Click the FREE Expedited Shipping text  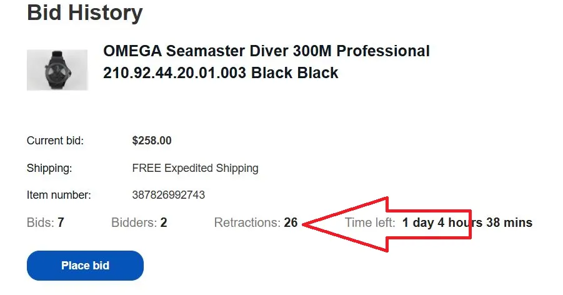(x=195, y=168)
